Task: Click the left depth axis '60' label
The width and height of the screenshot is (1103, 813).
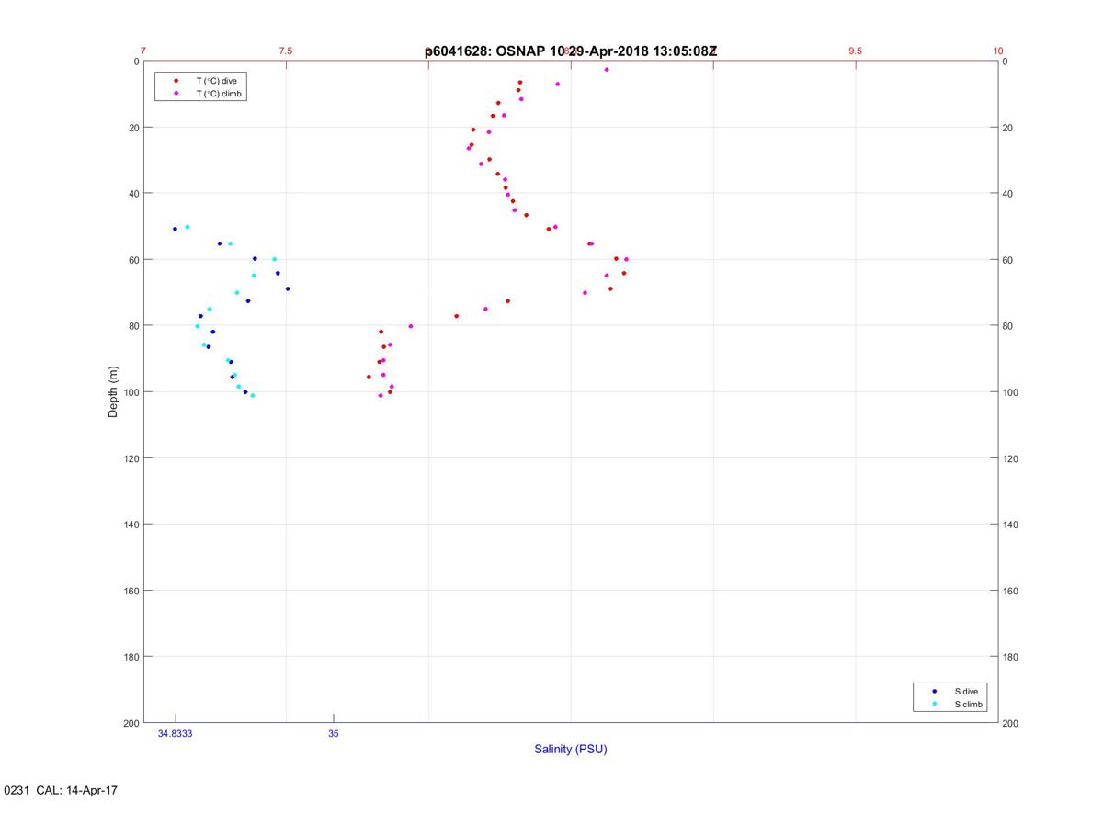Action: [x=133, y=260]
